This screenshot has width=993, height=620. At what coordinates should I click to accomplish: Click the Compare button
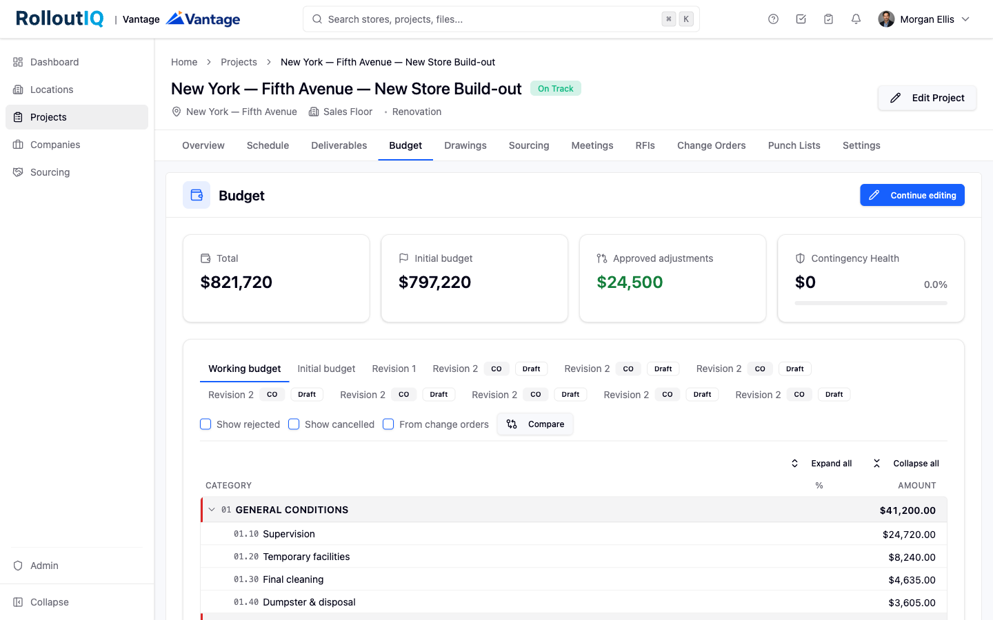(x=535, y=424)
